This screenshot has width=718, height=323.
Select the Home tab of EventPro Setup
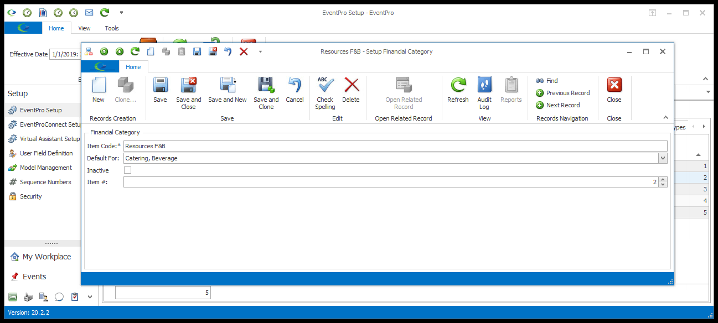(x=56, y=28)
